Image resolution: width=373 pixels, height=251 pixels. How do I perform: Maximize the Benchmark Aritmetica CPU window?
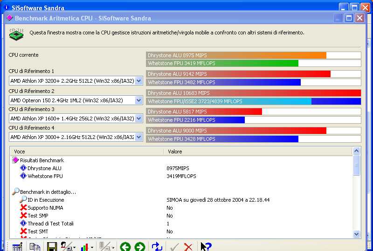click(x=349, y=18)
